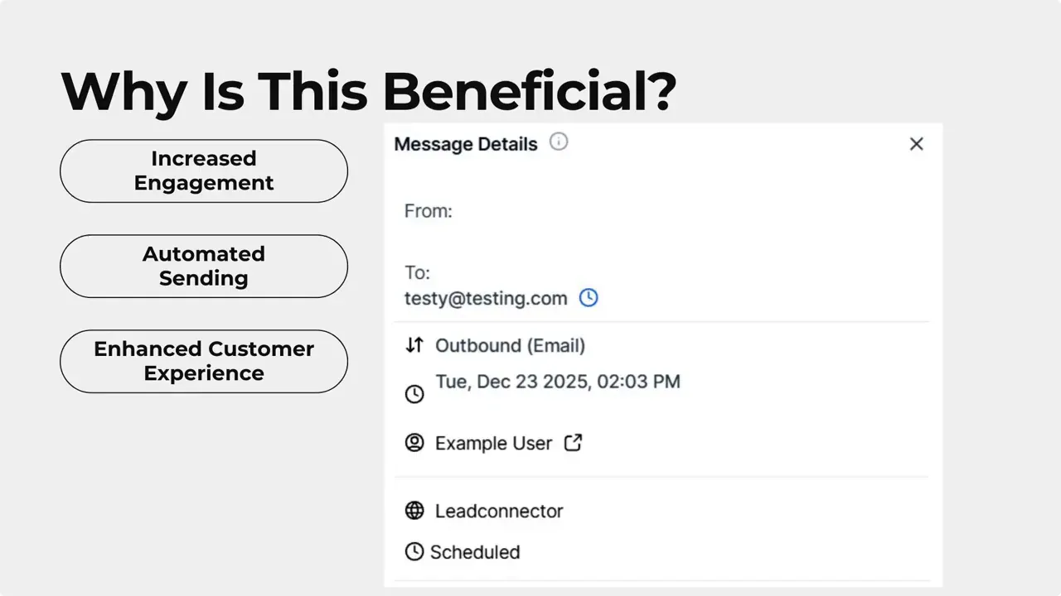Select the Increased Engagement pill button

pyautogui.click(x=203, y=171)
